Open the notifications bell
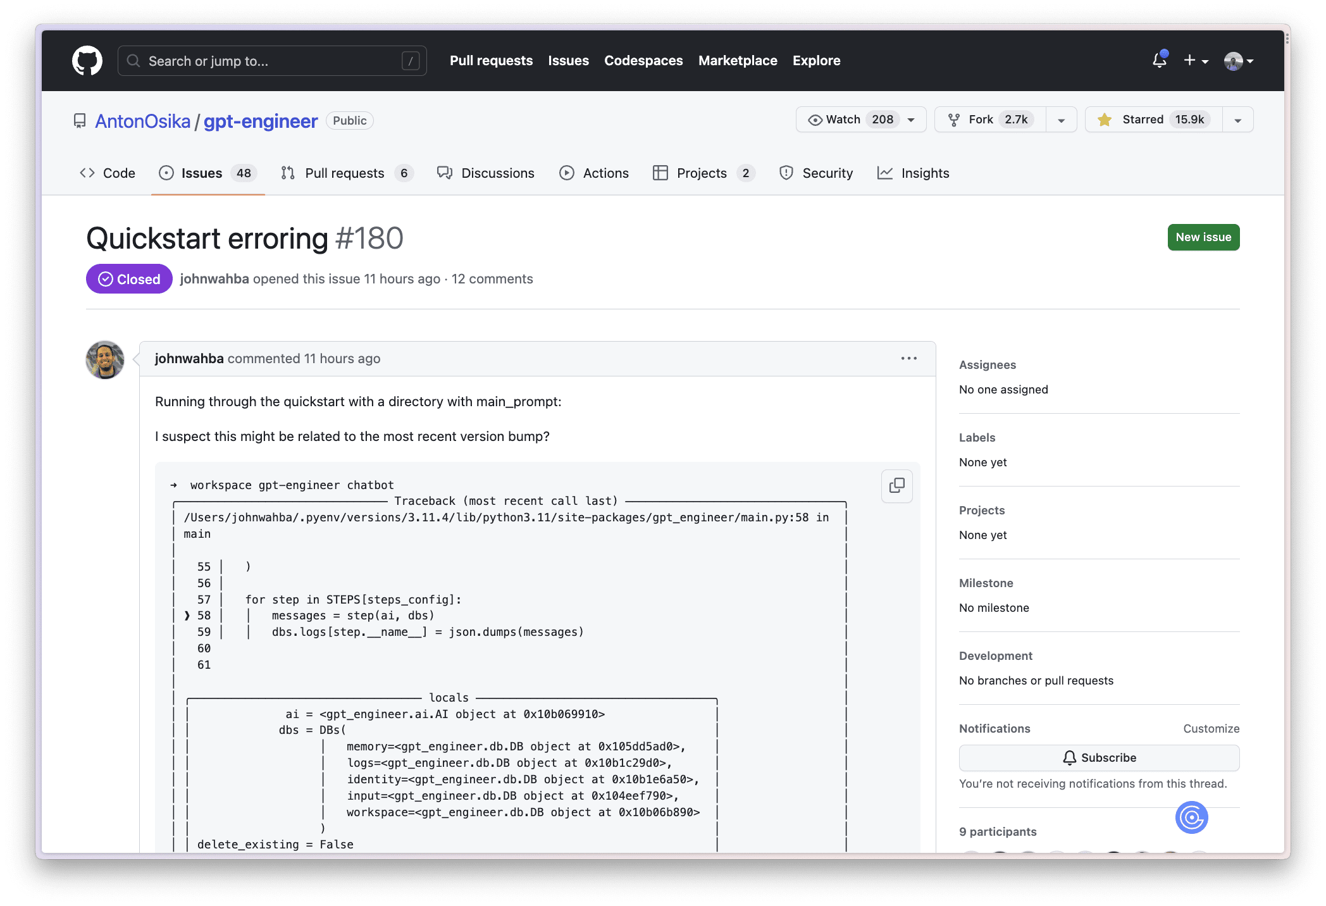This screenshot has width=1326, height=906. (1159, 61)
